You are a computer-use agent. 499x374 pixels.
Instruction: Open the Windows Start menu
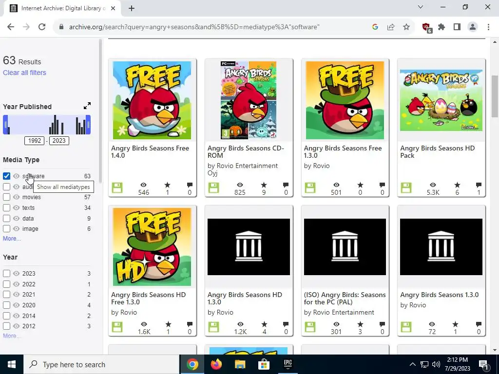[12, 364]
